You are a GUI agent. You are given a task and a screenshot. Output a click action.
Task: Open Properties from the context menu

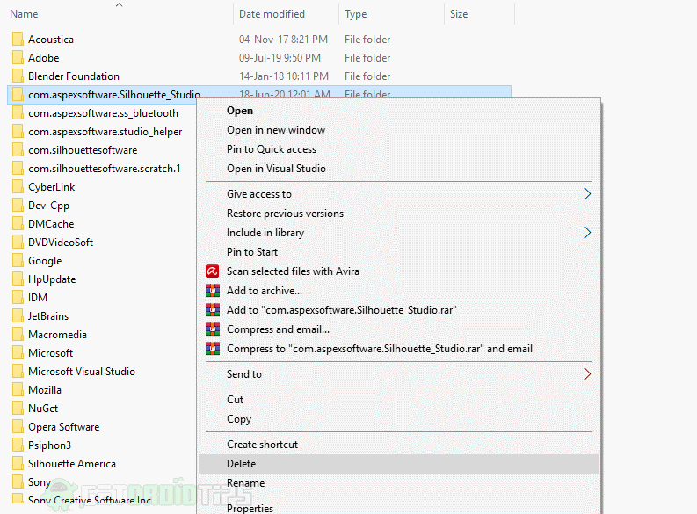point(250,508)
